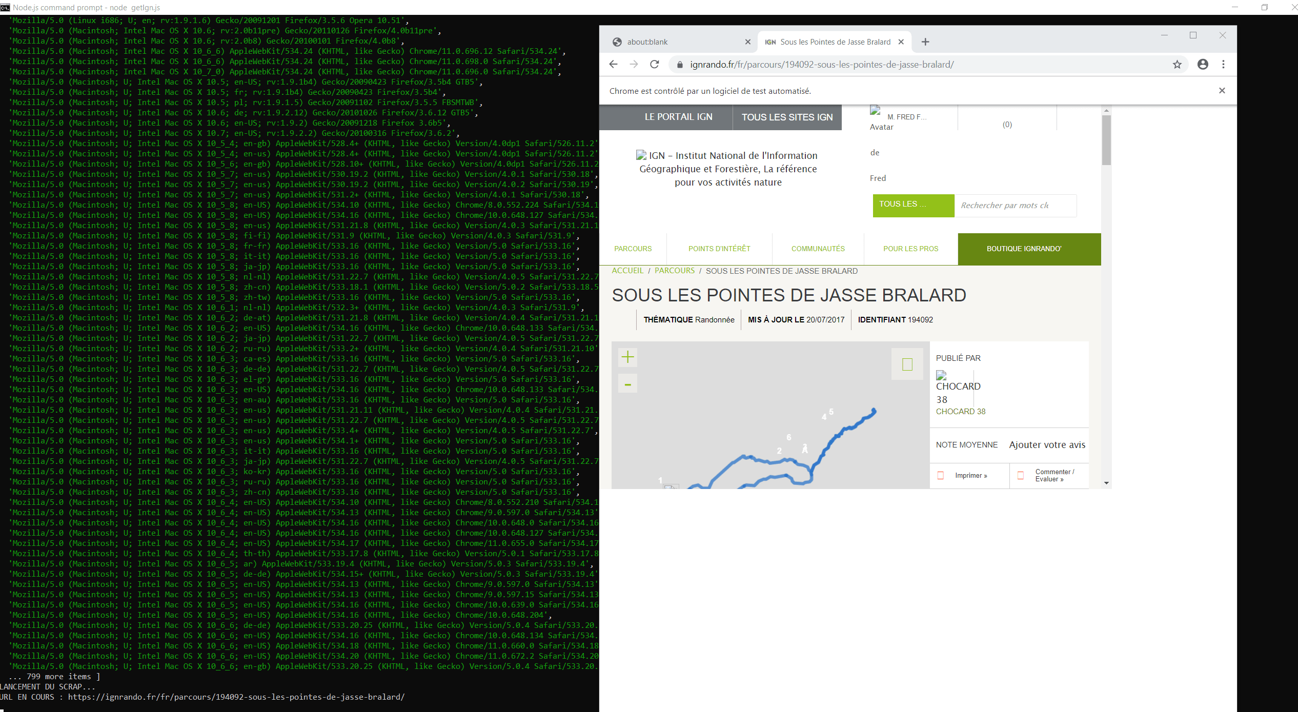Click the Node.js command prompt title icon
Viewport: 1298px width, 712px height.
tap(5, 7)
